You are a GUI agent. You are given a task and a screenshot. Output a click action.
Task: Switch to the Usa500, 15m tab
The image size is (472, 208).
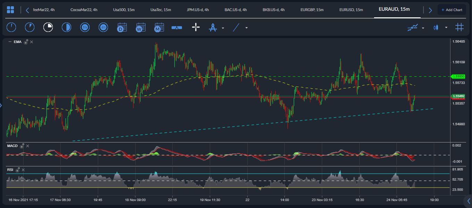[123, 10]
